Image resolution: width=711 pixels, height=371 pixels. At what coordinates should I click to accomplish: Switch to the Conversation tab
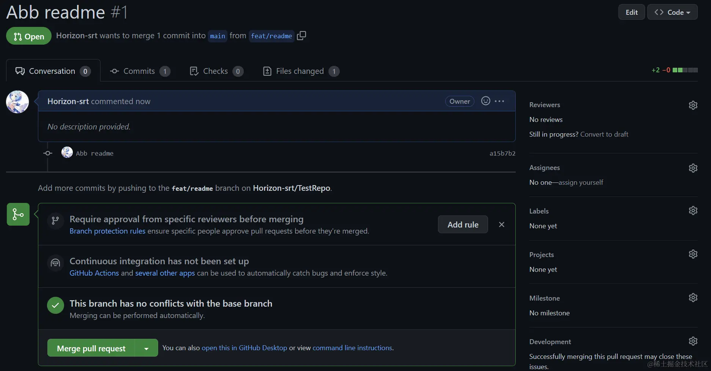[53, 71]
